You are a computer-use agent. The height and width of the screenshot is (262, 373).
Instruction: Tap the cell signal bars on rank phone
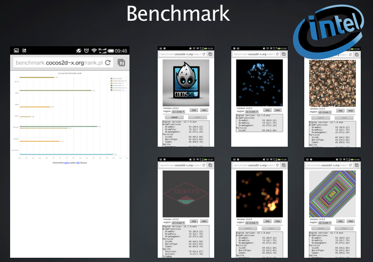102,50
